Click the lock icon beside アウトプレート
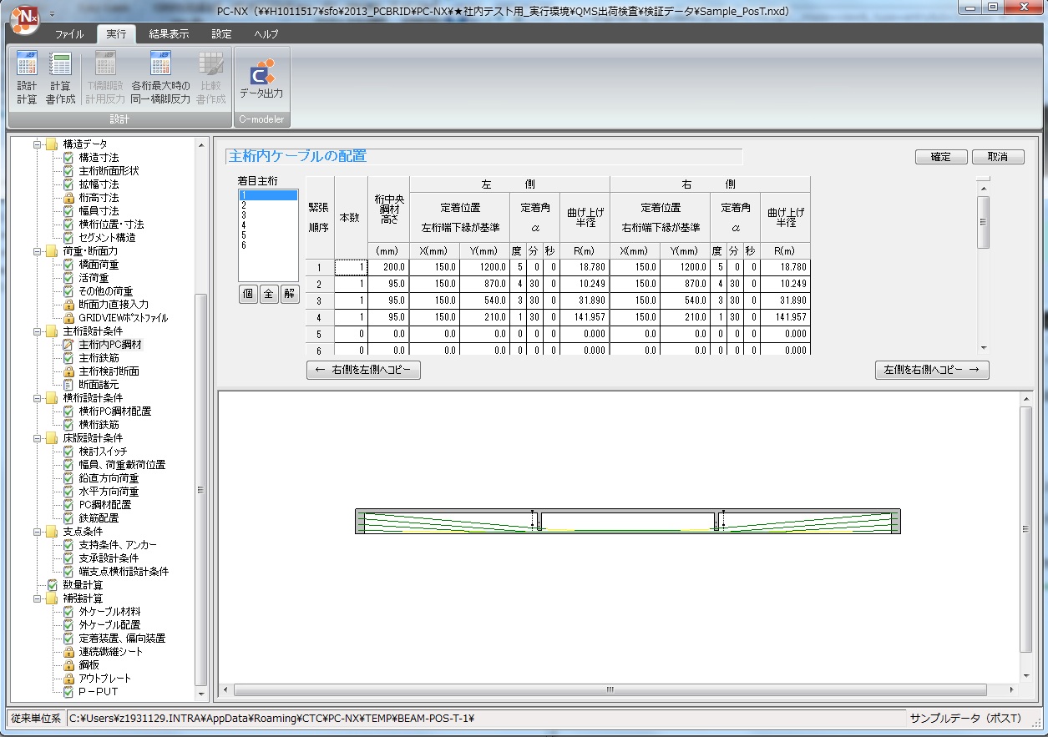Viewport: 1048px width, 737px height. [x=69, y=678]
